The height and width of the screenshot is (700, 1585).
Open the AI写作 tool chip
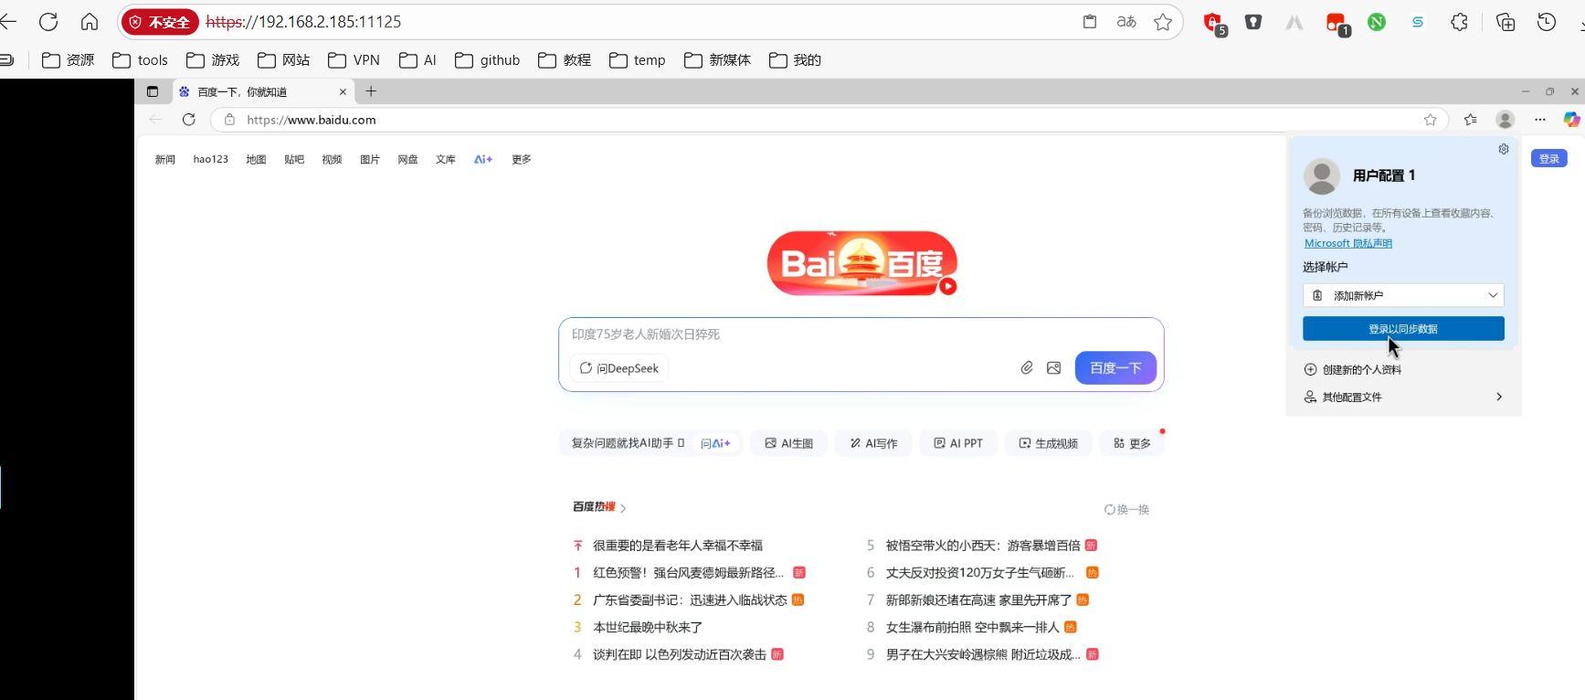tap(873, 443)
